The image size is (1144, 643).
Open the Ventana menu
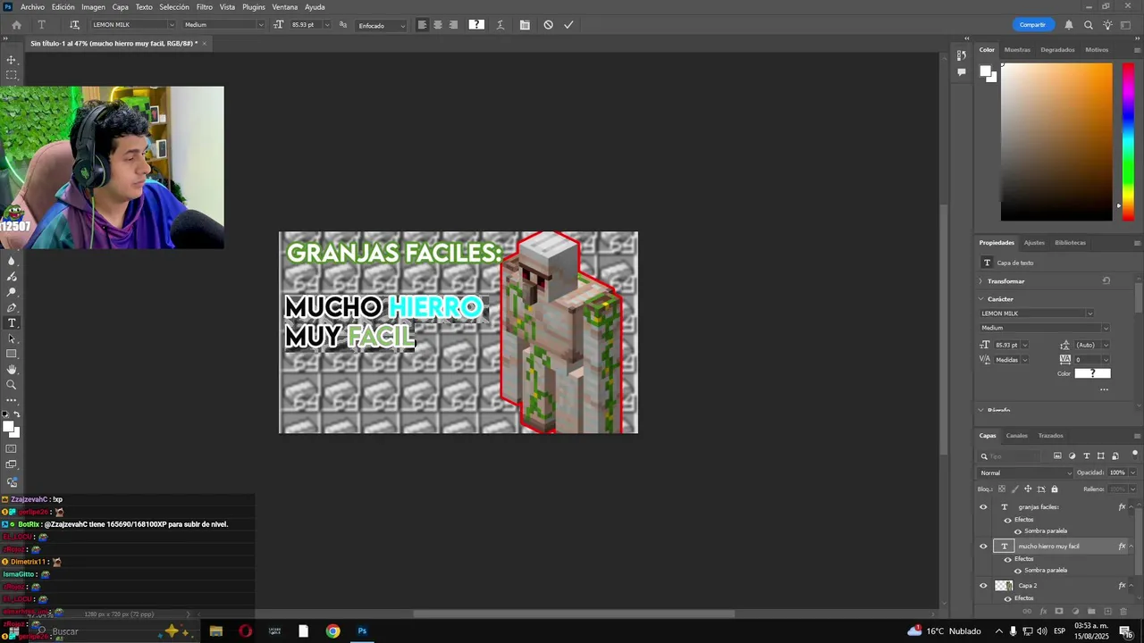click(x=285, y=7)
